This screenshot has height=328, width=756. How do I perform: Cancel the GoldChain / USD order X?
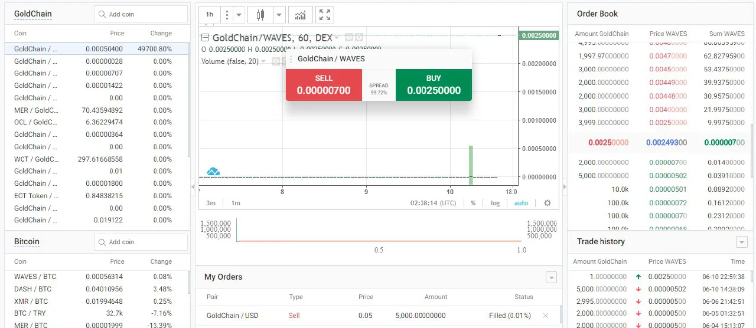click(546, 316)
